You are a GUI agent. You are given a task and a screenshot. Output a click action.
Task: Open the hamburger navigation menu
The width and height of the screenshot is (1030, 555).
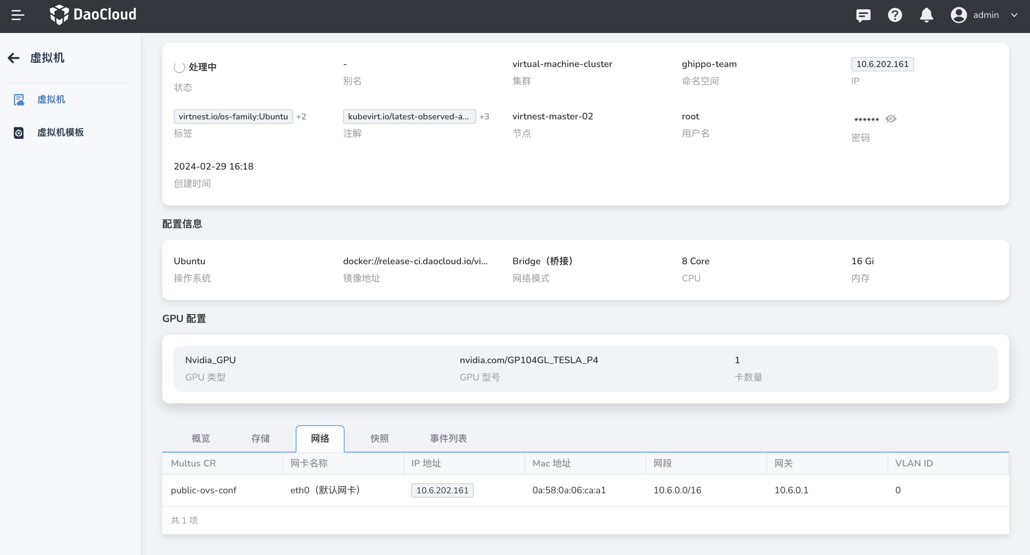tap(18, 15)
